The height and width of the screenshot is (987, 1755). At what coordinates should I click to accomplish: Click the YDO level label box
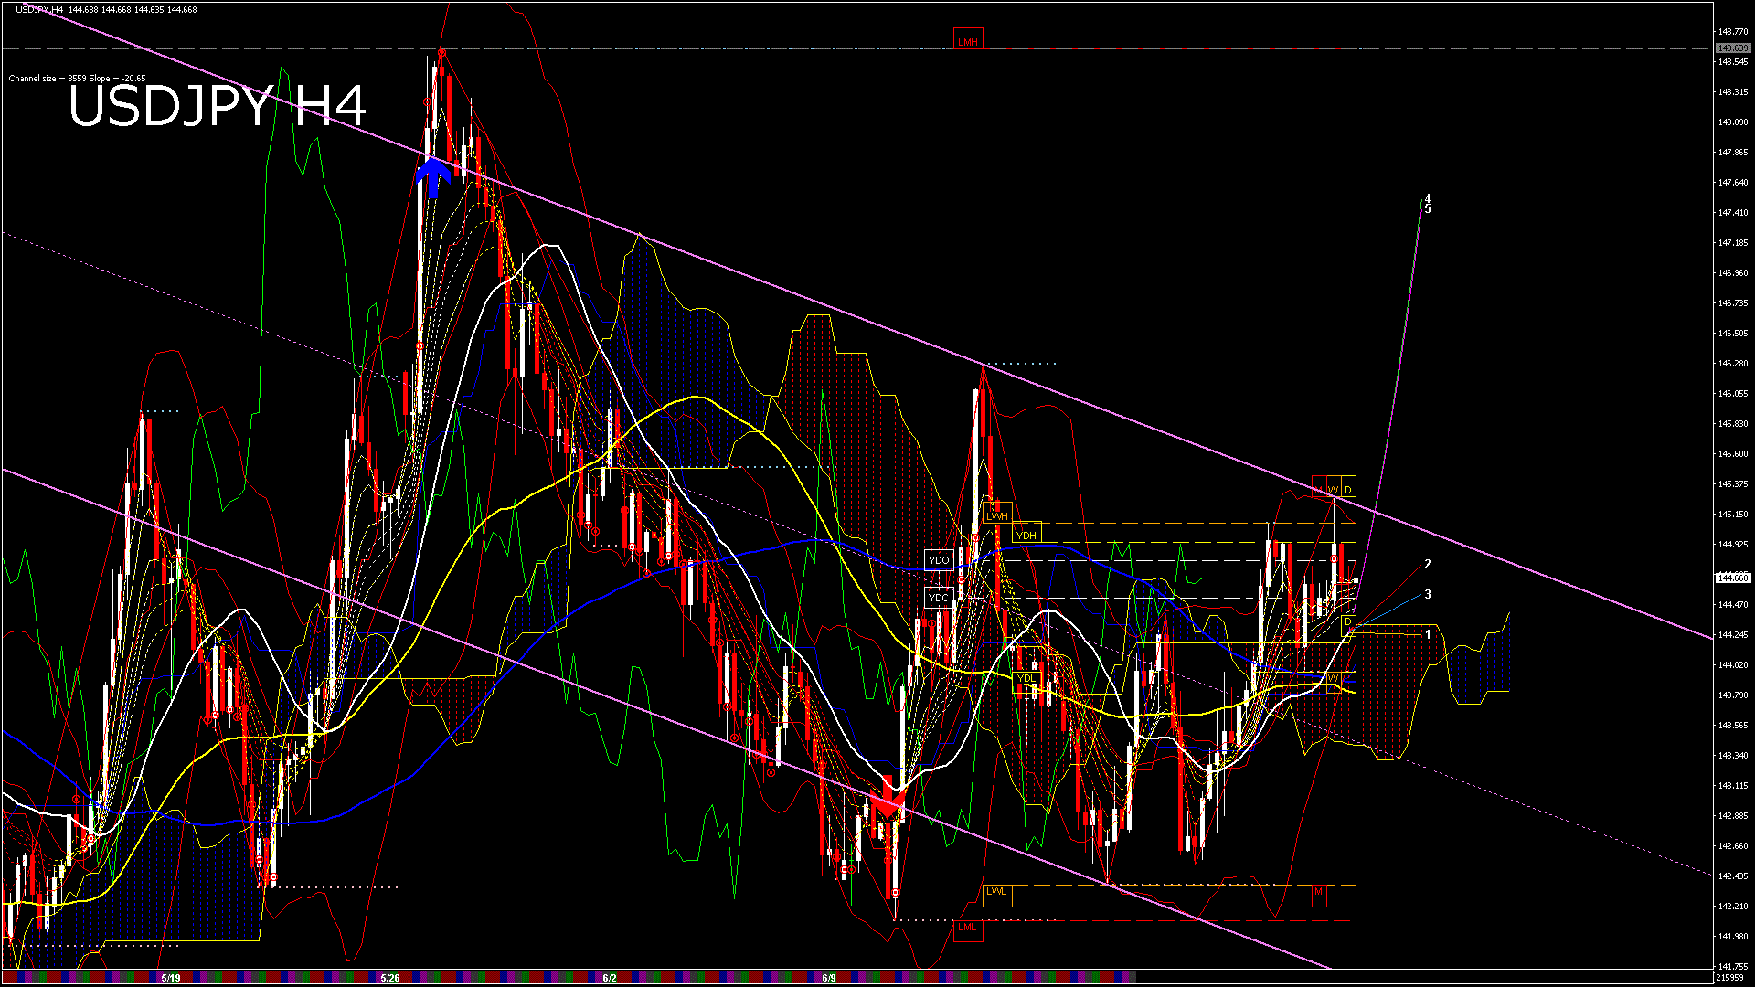point(939,560)
